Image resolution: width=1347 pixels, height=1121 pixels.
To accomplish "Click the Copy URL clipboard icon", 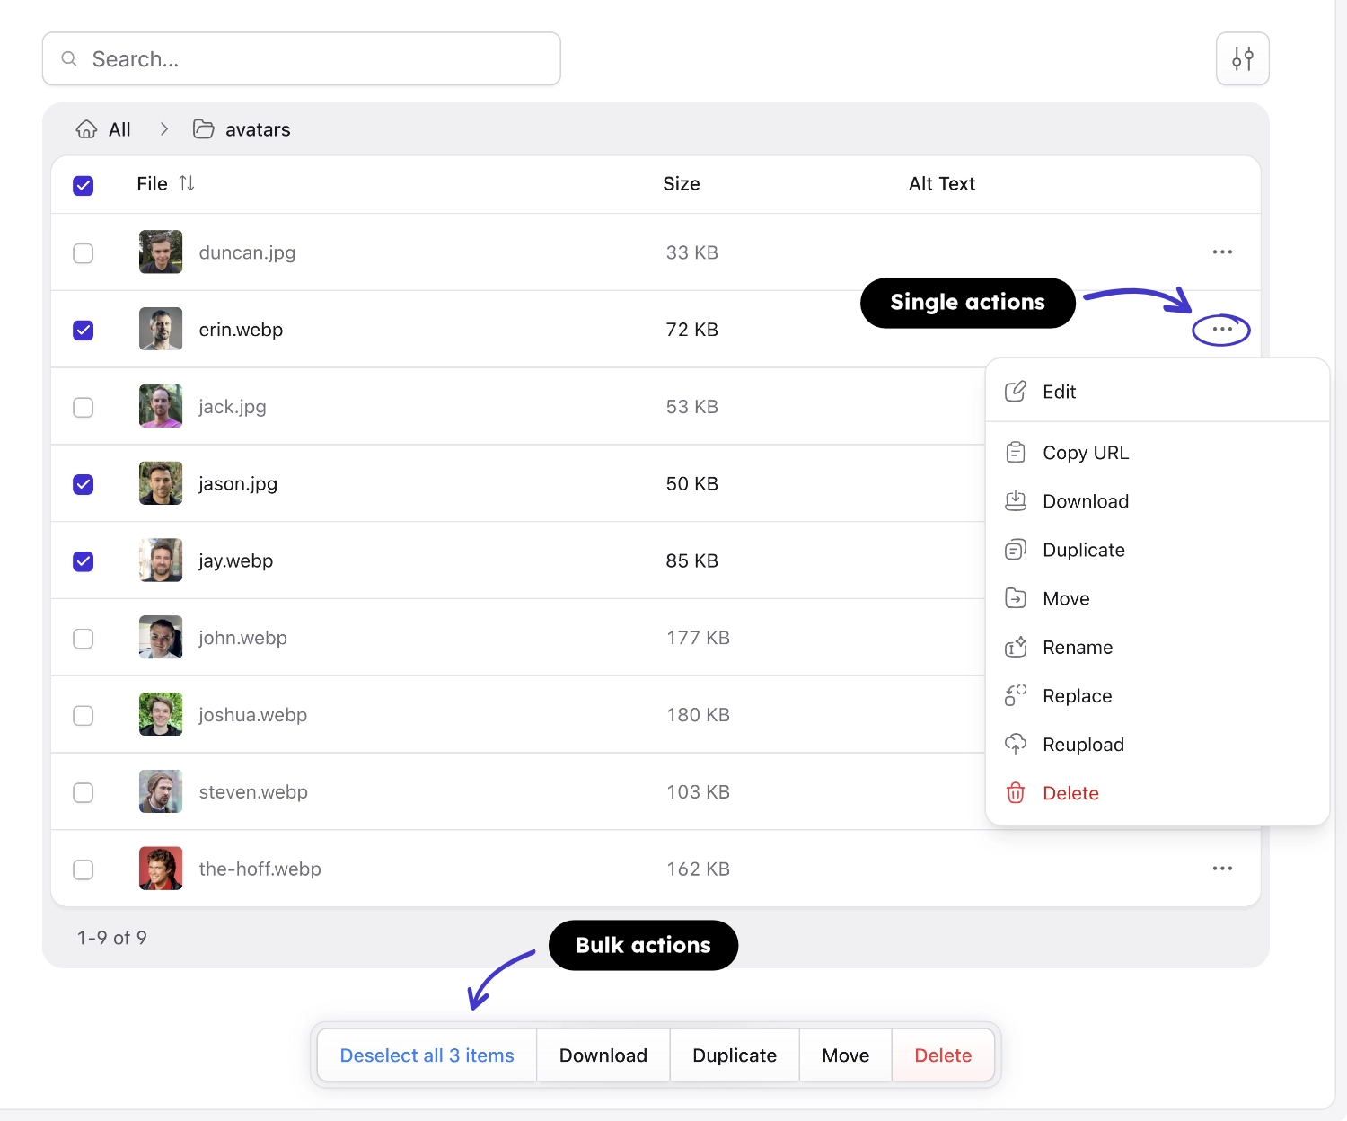I will coord(1015,453).
